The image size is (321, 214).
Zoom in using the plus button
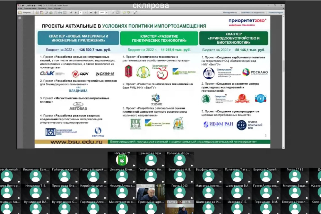coord(96,13)
